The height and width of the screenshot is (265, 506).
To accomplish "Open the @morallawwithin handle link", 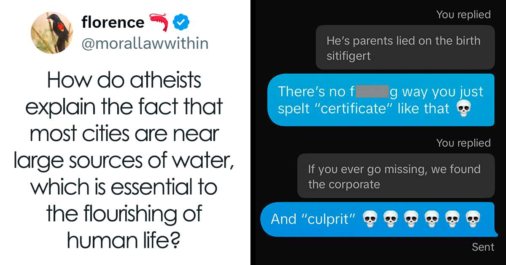I will [145, 44].
